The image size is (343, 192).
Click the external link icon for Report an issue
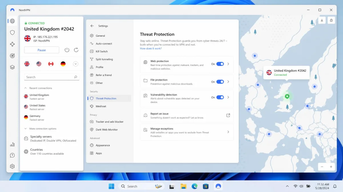click(228, 115)
